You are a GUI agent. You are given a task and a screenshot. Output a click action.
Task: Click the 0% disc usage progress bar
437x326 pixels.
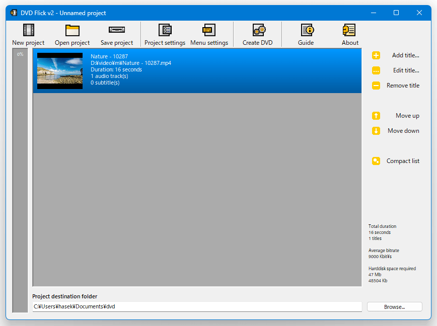point(20,181)
